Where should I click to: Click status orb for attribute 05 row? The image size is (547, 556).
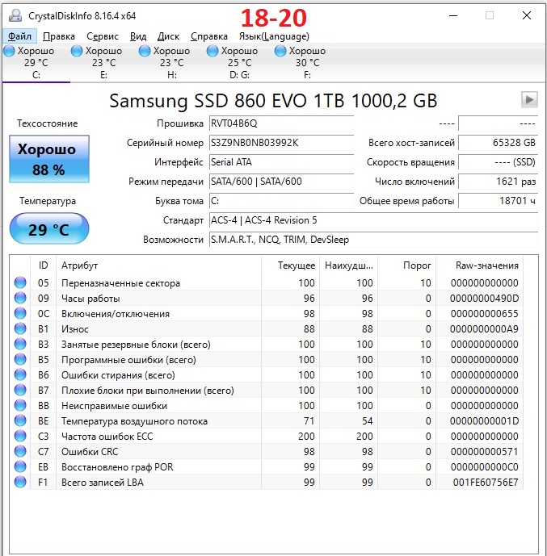coord(20,282)
